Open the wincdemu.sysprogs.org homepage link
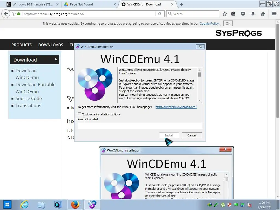The height and width of the screenshot is (210, 280). (x=176, y=107)
